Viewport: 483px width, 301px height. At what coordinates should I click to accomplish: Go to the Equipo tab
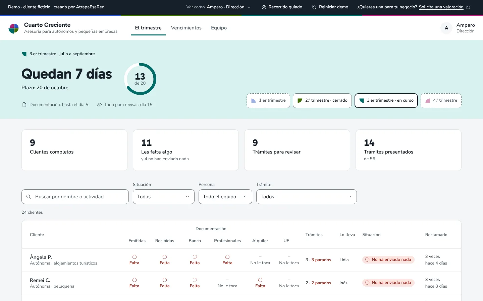219,28
